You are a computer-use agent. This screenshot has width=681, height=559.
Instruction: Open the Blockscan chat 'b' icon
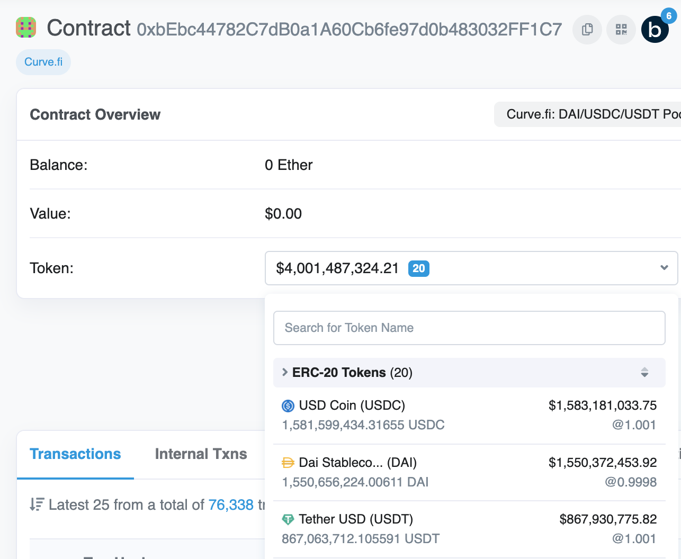coord(655,30)
